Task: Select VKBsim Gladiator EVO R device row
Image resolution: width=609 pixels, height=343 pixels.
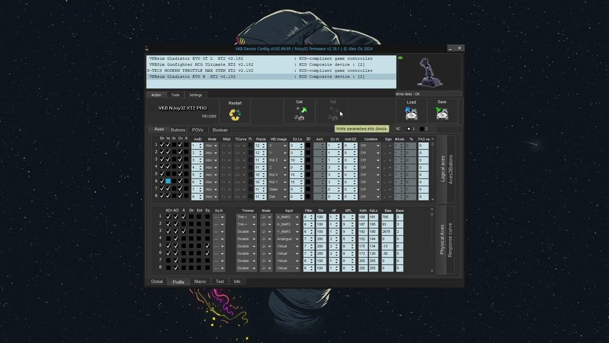Action: [x=271, y=77]
